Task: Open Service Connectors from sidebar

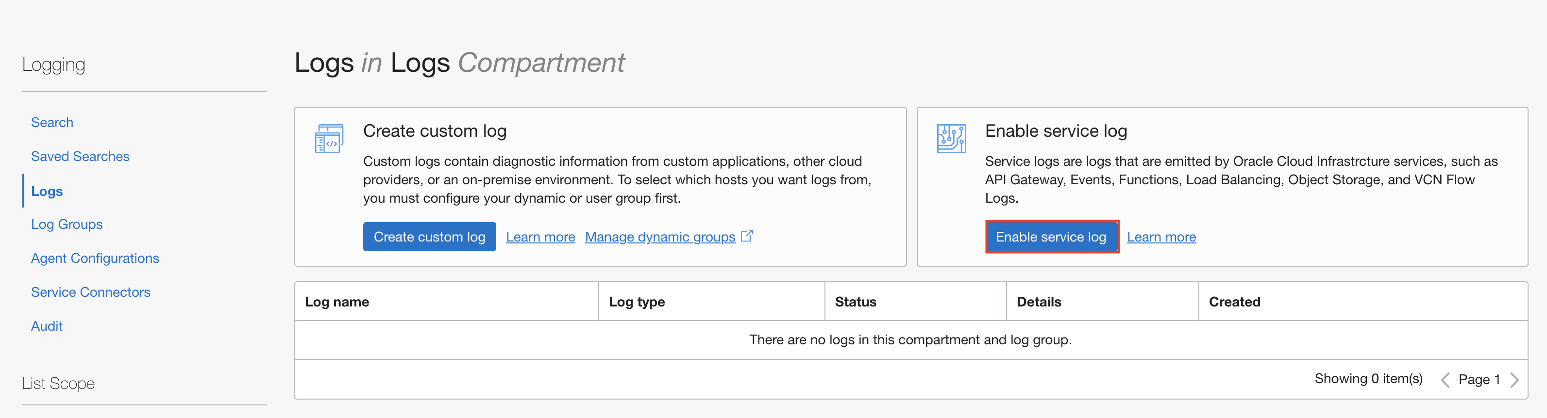Action: click(x=91, y=292)
